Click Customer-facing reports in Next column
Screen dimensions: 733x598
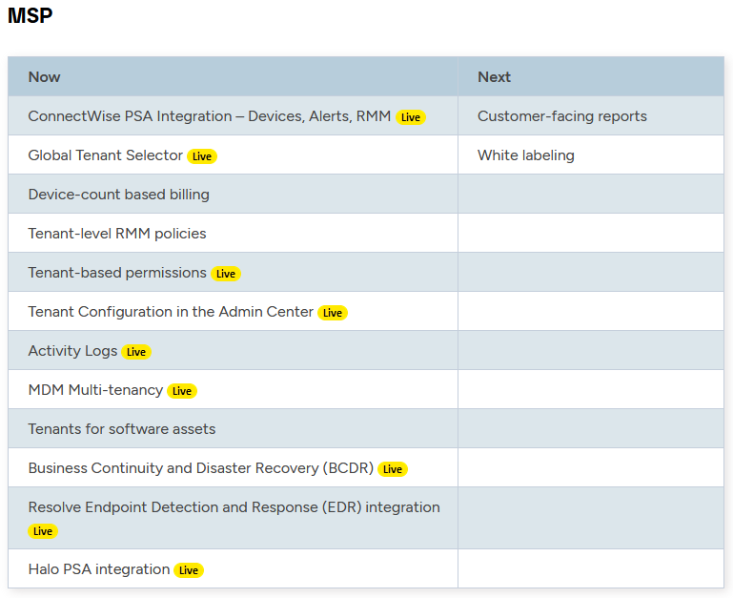tap(562, 116)
